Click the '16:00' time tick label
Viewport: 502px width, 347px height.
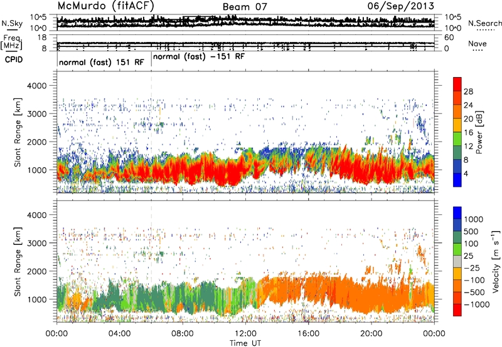(x=308, y=334)
